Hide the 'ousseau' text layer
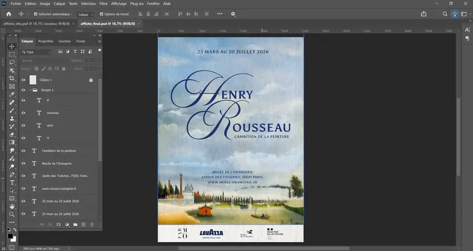473x251 pixels. tap(23, 113)
